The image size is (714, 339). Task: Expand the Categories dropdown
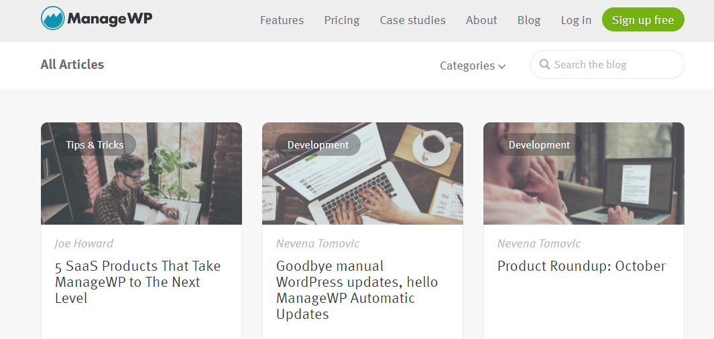point(473,66)
